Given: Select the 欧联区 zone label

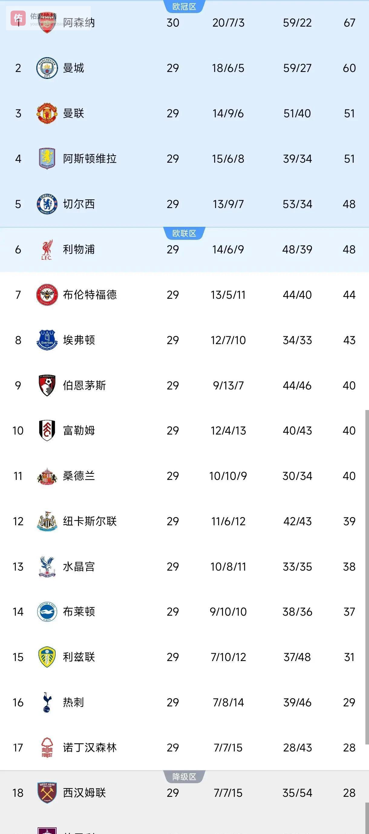Looking at the screenshot, I should point(184,233).
